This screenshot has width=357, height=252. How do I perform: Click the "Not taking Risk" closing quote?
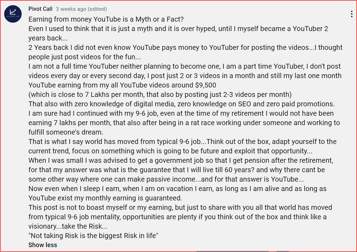pos(93,236)
